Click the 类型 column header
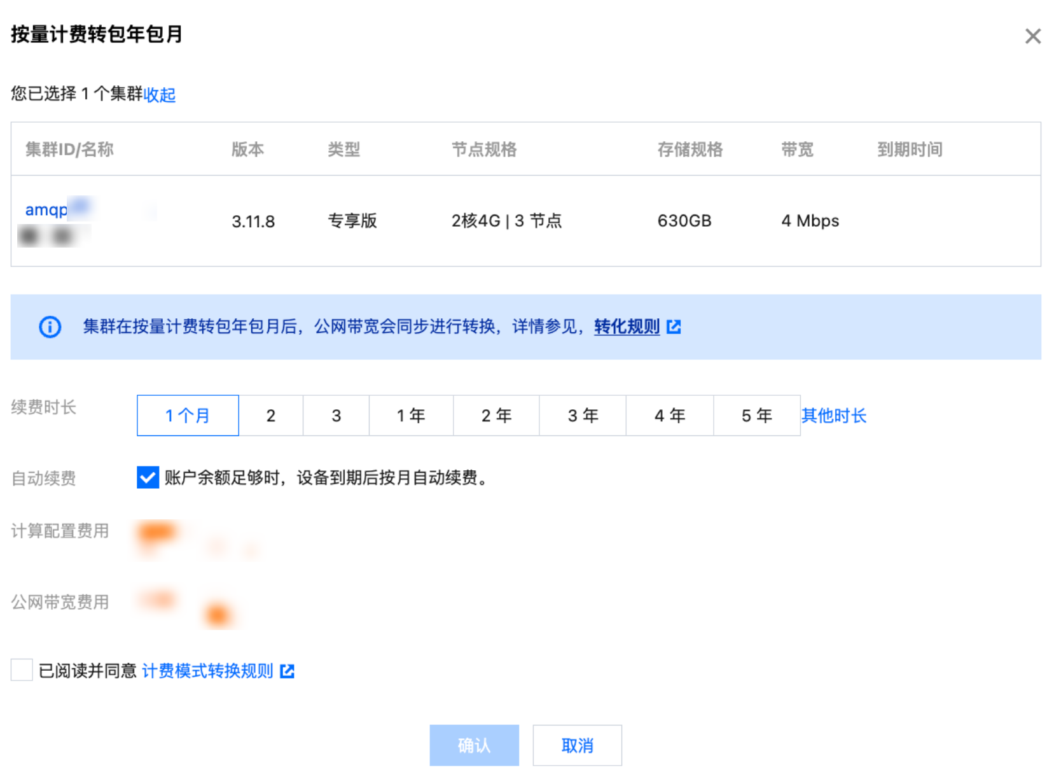This screenshot has width=1061, height=779. point(344,150)
